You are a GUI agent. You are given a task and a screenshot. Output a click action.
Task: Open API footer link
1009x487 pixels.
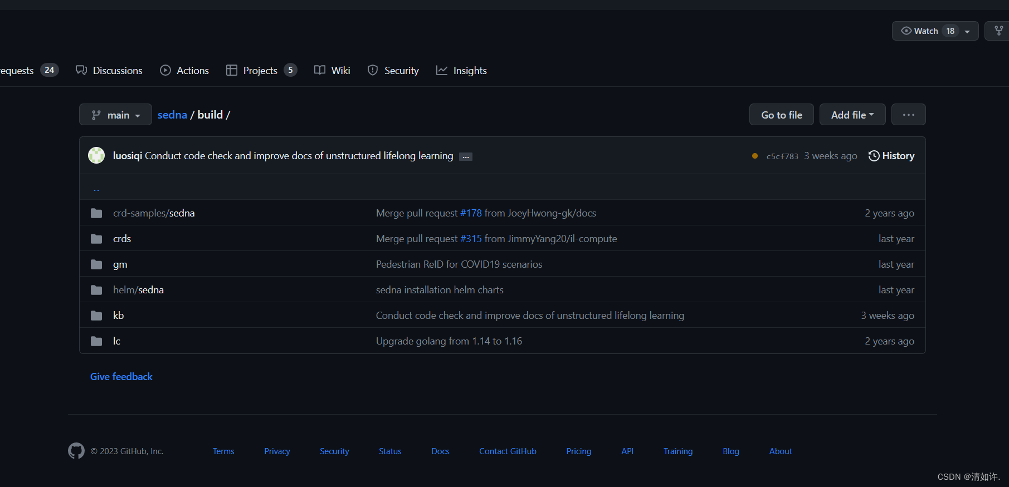627,451
